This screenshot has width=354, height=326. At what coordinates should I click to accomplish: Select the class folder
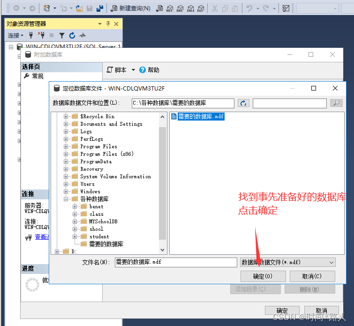point(97,214)
